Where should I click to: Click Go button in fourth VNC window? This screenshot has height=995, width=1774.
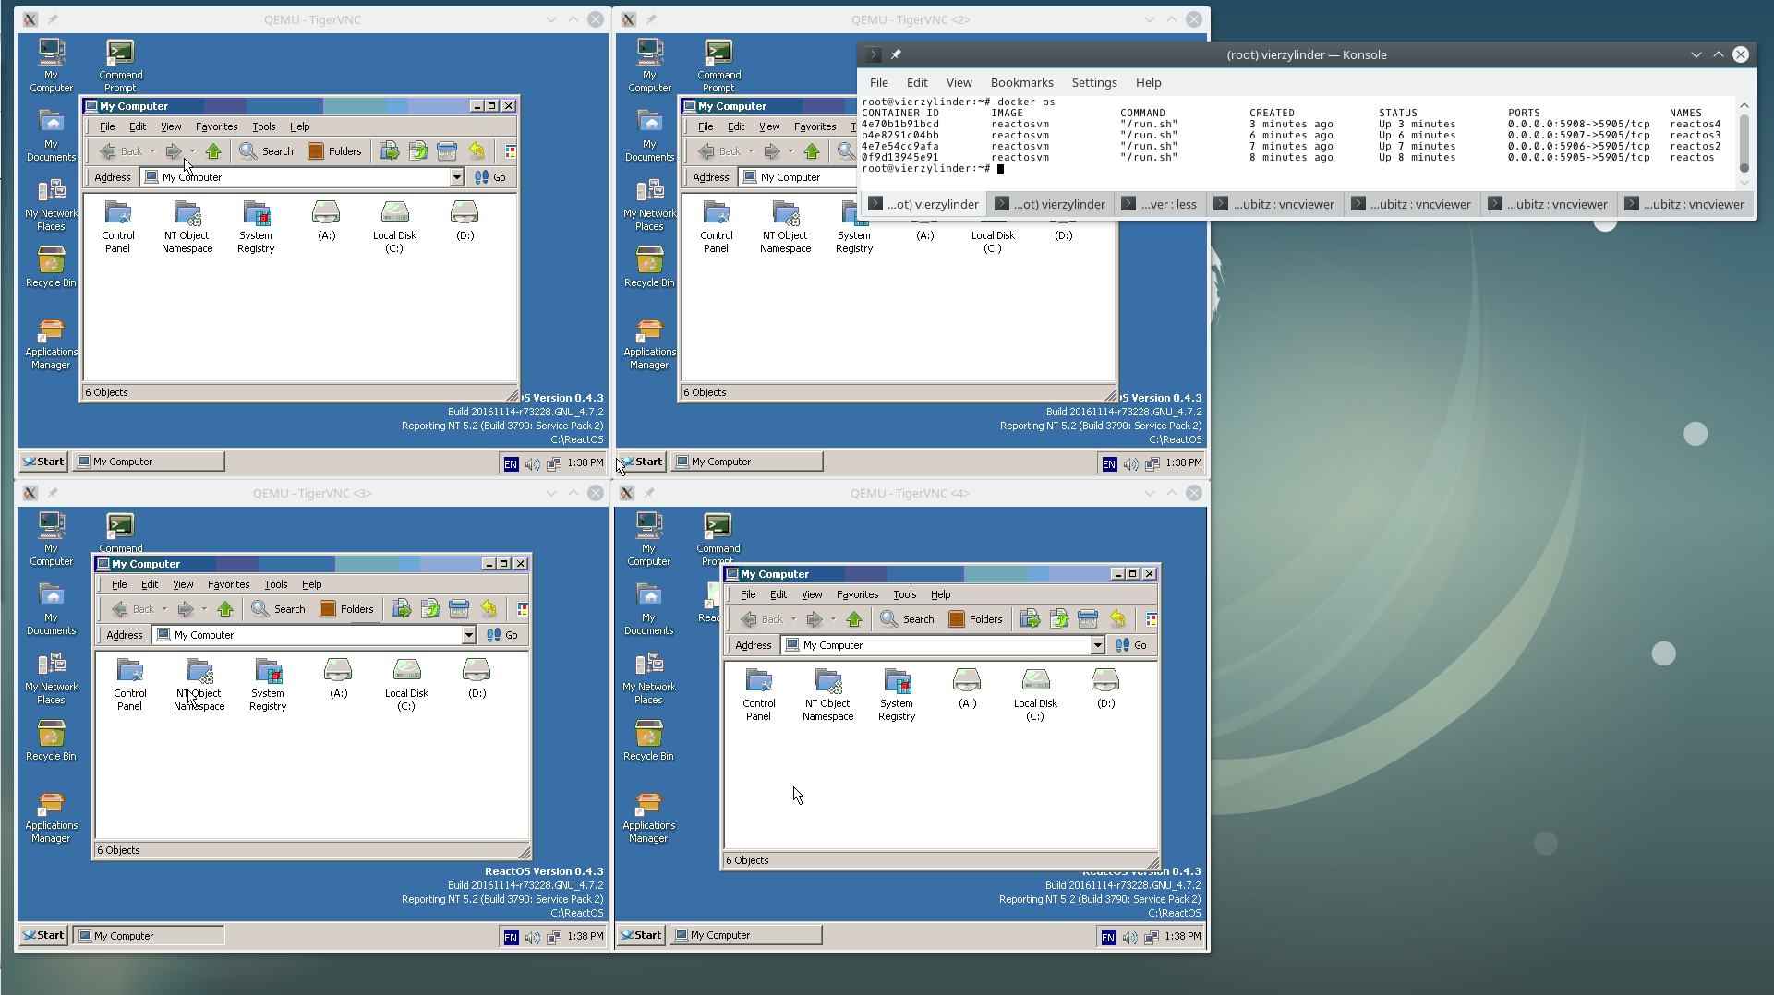pyautogui.click(x=1131, y=645)
